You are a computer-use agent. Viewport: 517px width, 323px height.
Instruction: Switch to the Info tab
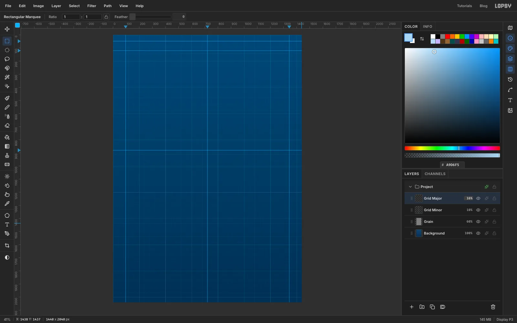coord(427,26)
